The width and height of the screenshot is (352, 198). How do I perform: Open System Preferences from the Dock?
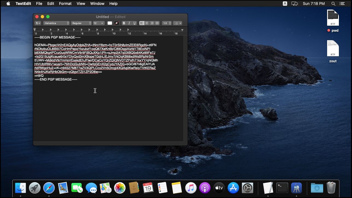coord(248,188)
